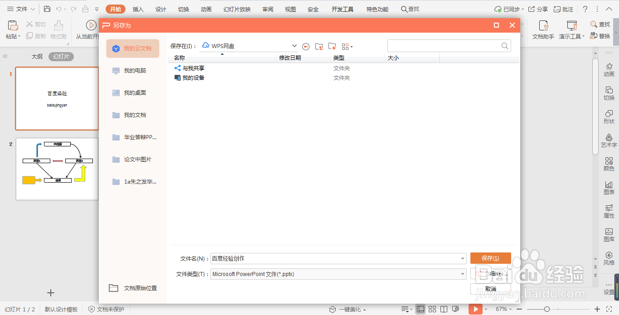Click the print icon in quick toolbar
This screenshot has width=619, height=315.
85,9
